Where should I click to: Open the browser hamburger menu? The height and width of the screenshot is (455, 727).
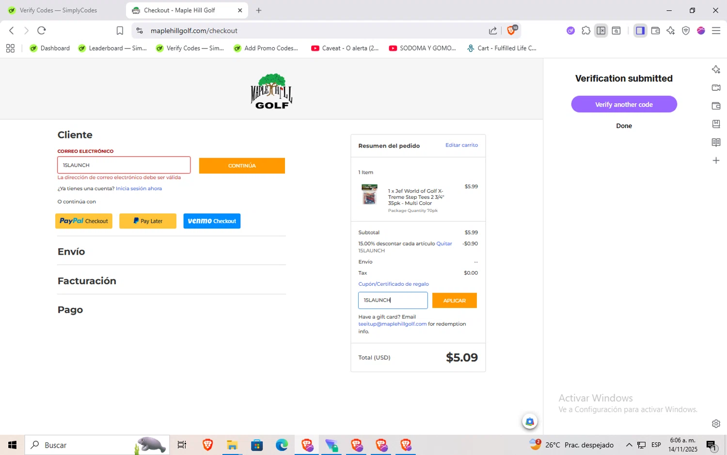[716, 31]
